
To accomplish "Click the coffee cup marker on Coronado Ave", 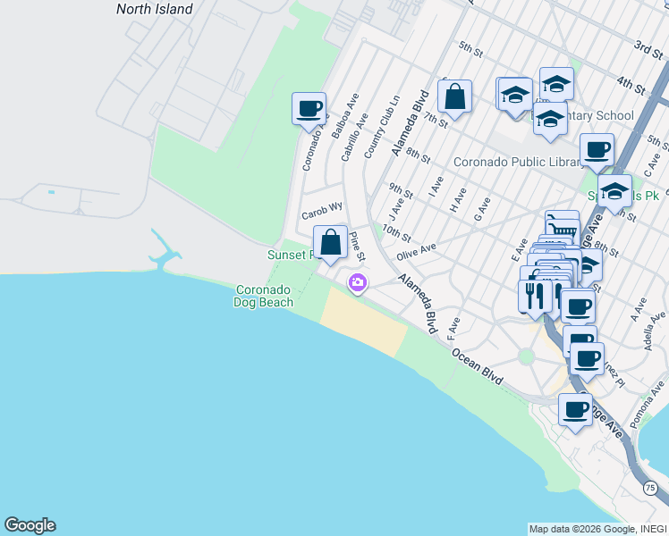I will (309, 111).
